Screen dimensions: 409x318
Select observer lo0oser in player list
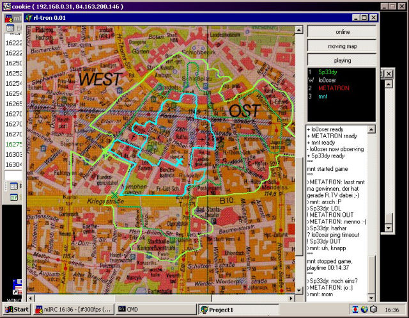tap(327, 80)
